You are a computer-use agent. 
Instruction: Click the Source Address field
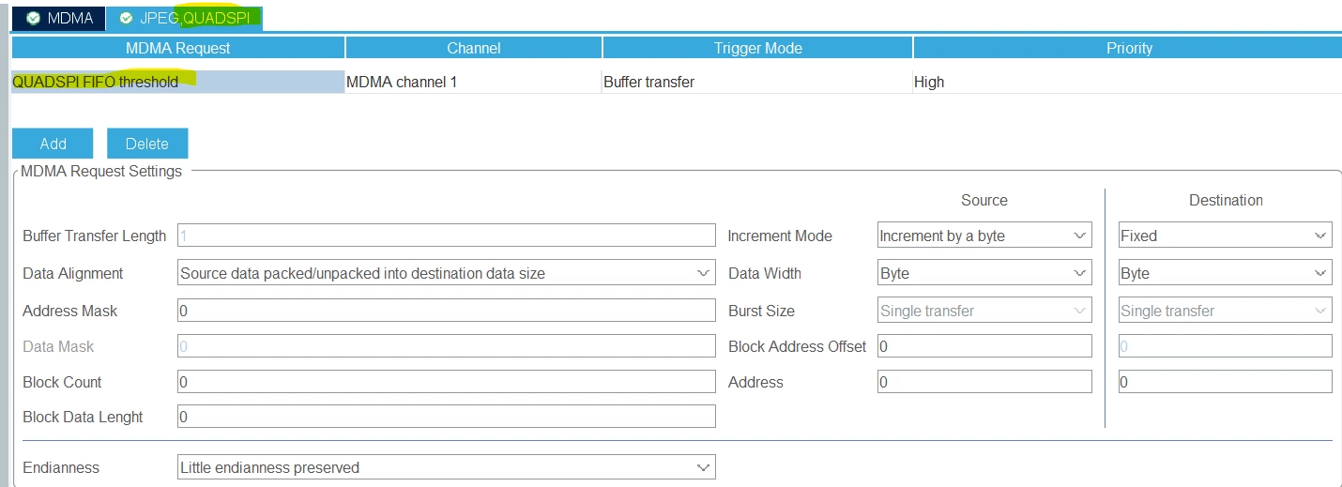tap(985, 382)
